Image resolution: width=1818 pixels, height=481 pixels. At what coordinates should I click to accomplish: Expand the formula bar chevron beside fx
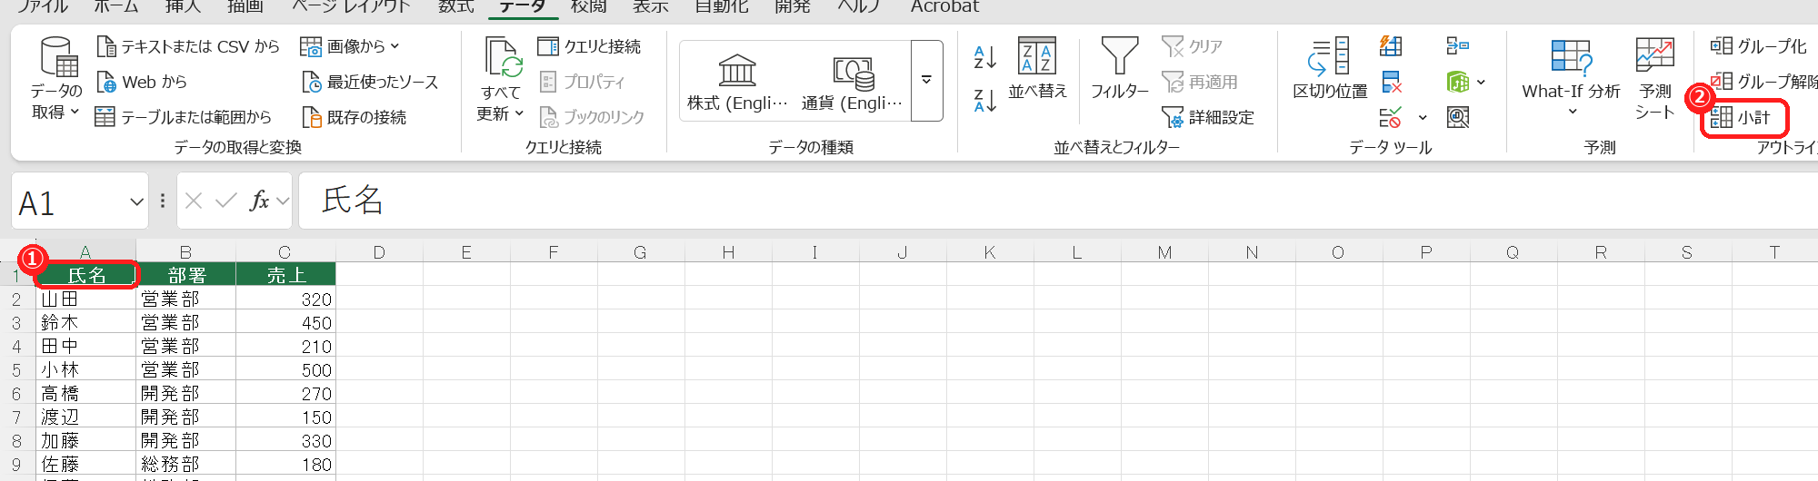283,201
